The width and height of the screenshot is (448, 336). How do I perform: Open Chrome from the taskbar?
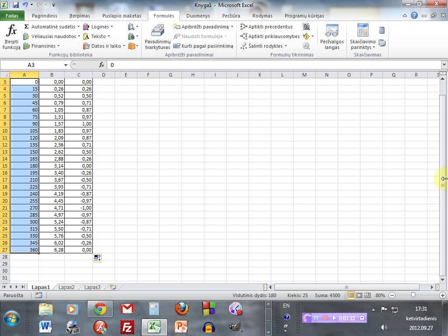coord(100,309)
